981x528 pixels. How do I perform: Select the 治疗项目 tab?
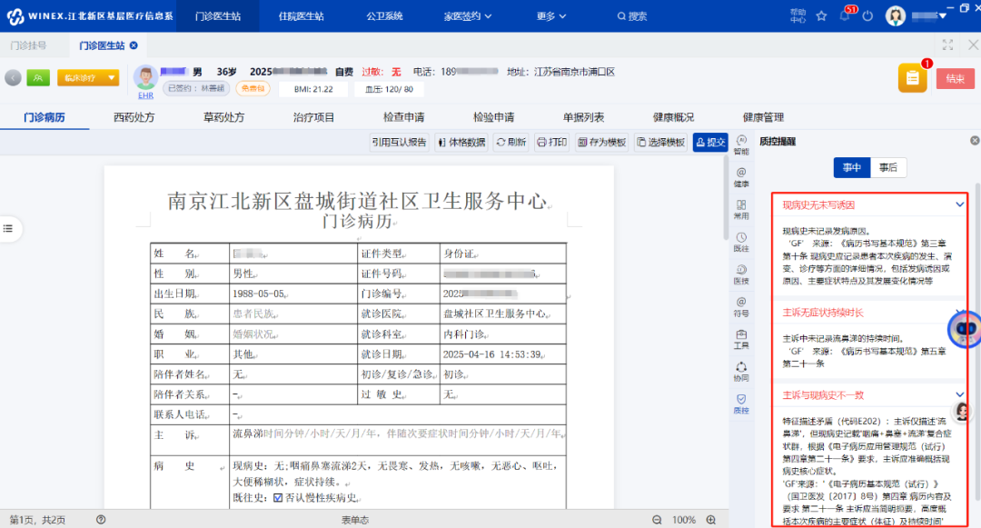click(x=313, y=117)
